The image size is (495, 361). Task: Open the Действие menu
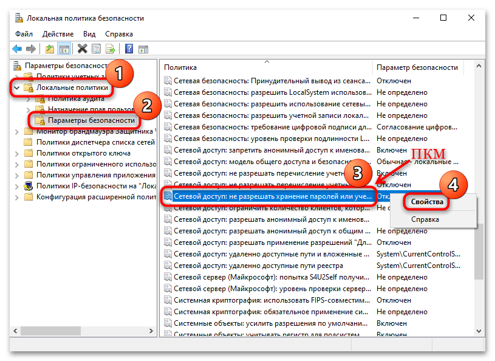(58, 34)
